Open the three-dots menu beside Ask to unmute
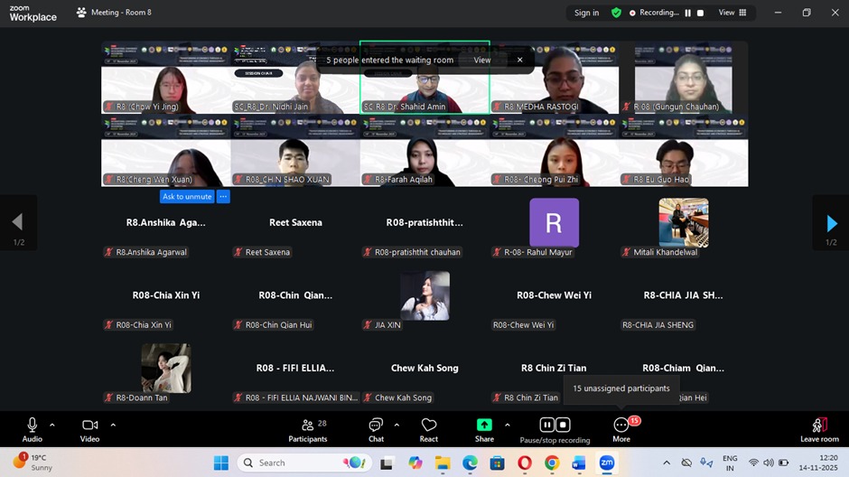 click(223, 196)
